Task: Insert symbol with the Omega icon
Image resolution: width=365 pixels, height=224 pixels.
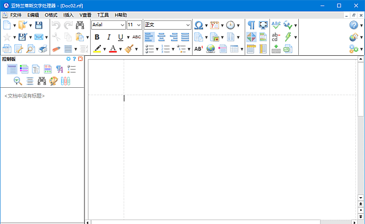Action: (198, 25)
